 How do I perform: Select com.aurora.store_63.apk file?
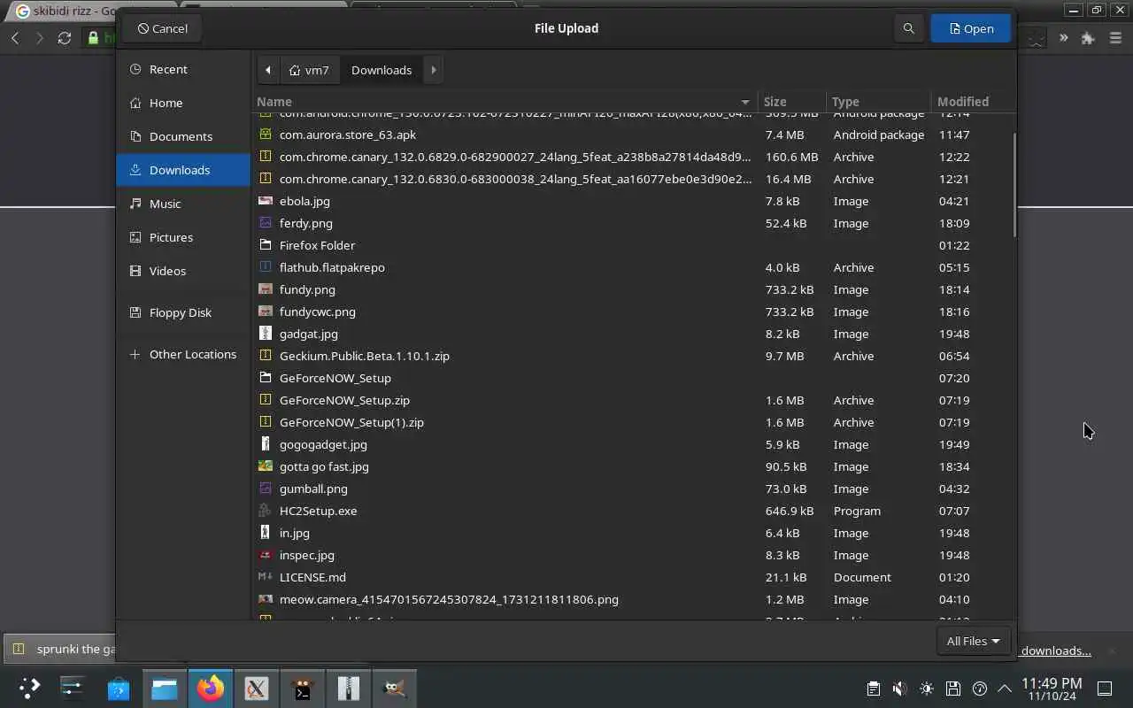tap(633, 135)
